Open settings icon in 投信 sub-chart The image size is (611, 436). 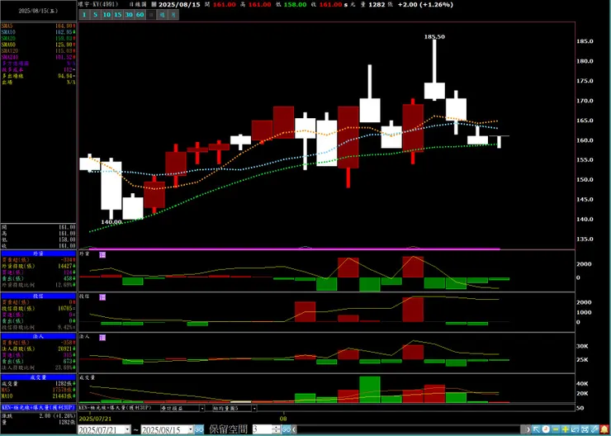[x=102, y=297]
